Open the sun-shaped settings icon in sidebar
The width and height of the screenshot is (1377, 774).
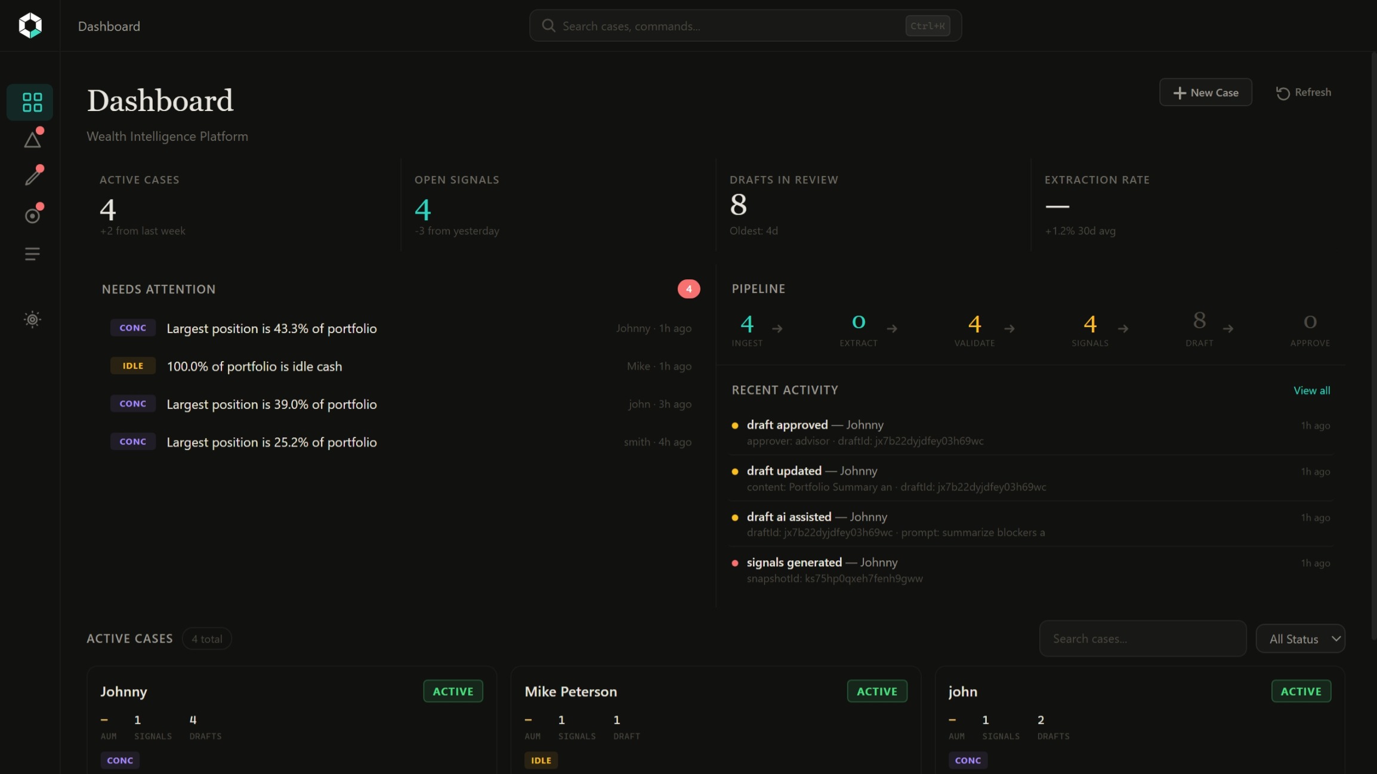(x=32, y=319)
